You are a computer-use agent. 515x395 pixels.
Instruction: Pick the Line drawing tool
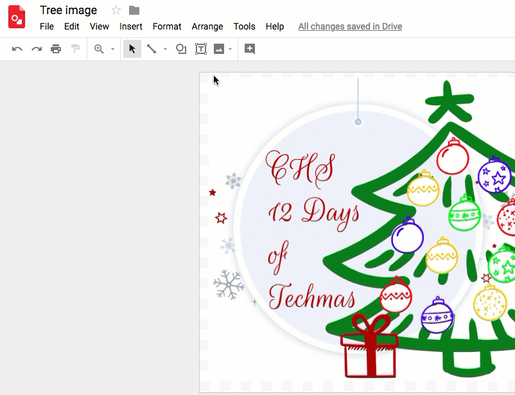tap(152, 49)
